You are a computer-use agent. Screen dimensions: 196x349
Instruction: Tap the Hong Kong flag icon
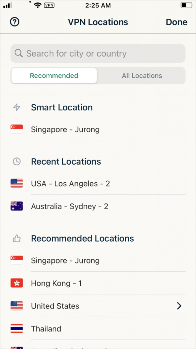coord(16,283)
